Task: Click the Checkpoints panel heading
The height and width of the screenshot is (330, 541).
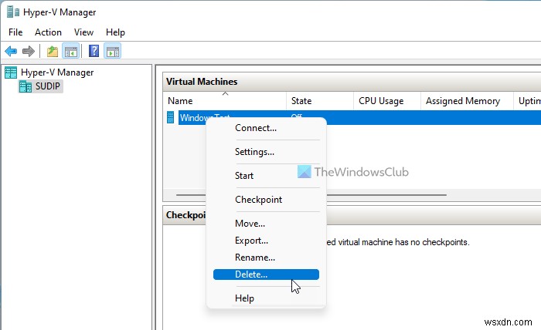Action: (185, 215)
